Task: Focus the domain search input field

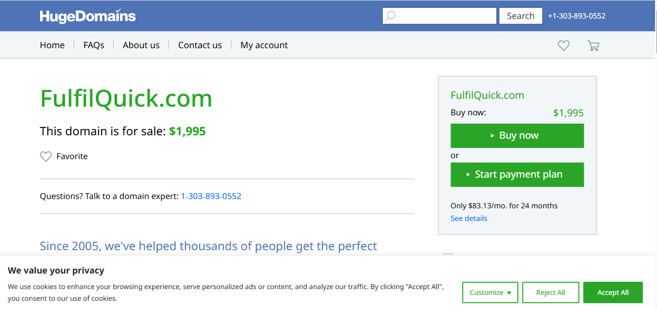Action: [444, 16]
